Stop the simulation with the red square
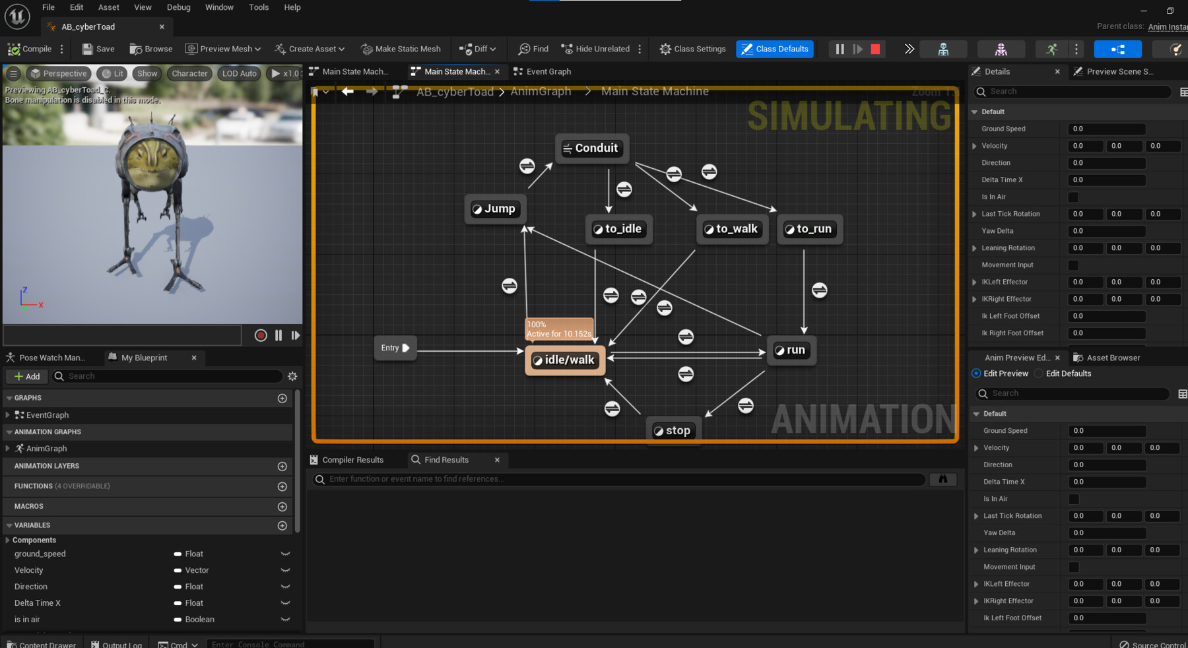Image resolution: width=1188 pixels, height=648 pixels. (875, 49)
